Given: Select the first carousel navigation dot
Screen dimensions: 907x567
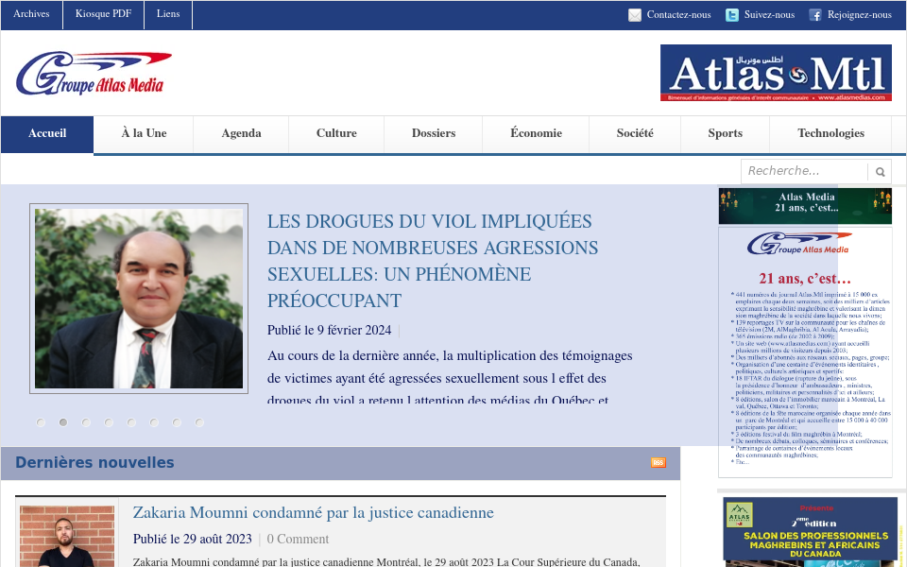Looking at the screenshot, I should point(41,422).
